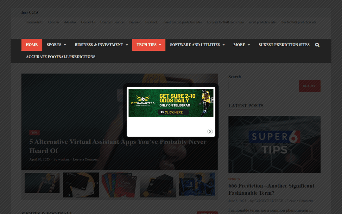Open SUREST PREDICTION SITES nav item
Viewport: 342px width, 214px height.
(x=284, y=45)
